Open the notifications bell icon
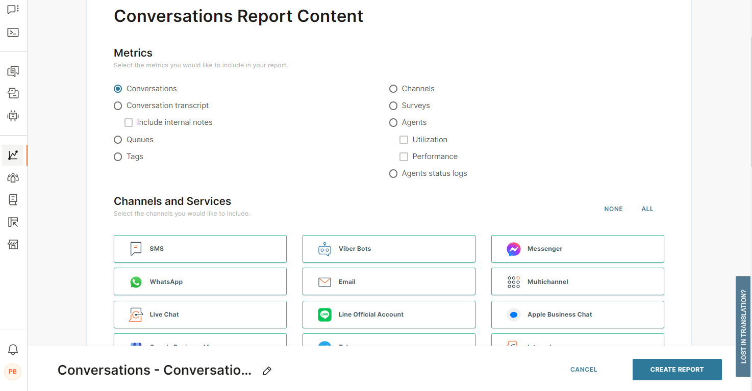This screenshot has width=752, height=391. click(13, 350)
